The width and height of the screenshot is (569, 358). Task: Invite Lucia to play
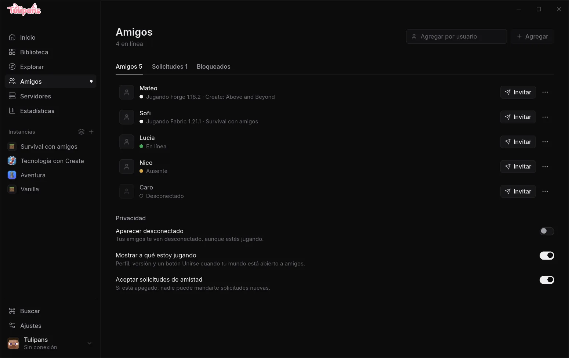(x=518, y=142)
